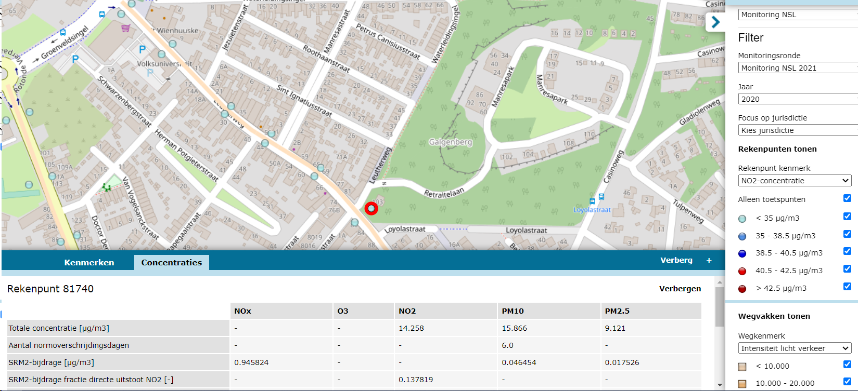
Task: Click the table scrollbar down arrow
Action: click(x=720, y=385)
